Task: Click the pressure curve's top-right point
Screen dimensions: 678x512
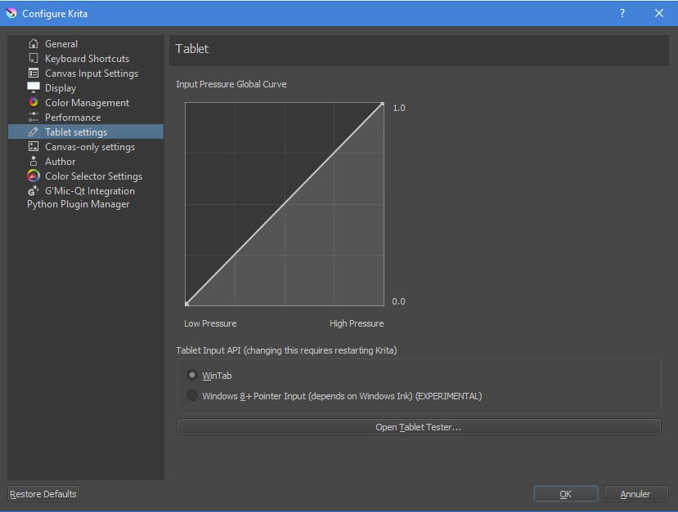Action: pos(382,104)
